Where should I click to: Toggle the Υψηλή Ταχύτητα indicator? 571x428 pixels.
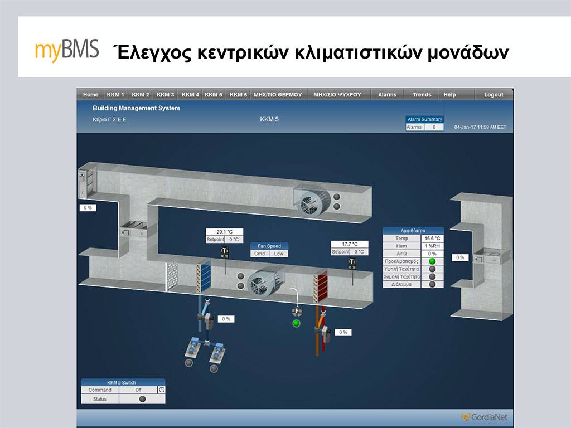point(432,269)
